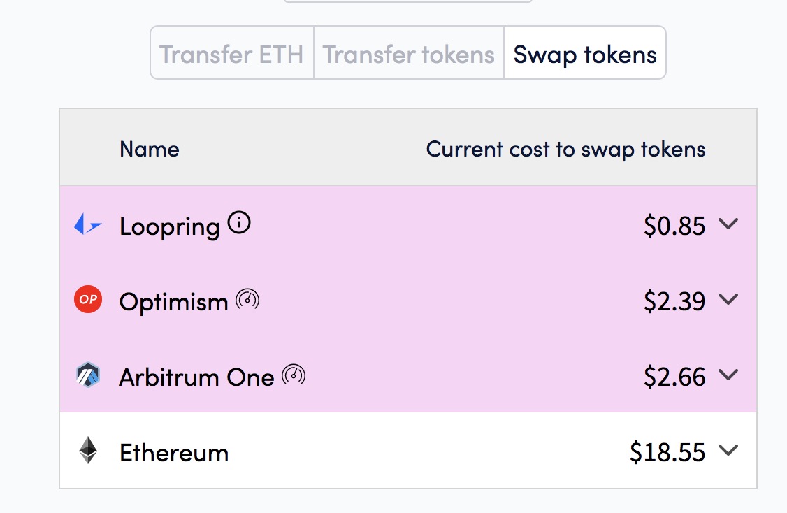Click the Loopring logo icon
Screen dimensions: 787x513
click(x=88, y=224)
